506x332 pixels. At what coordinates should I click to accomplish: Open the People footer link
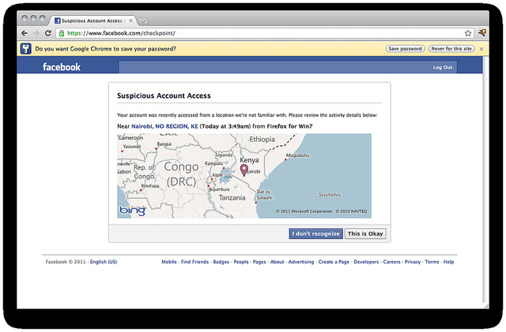tap(241, 262)
